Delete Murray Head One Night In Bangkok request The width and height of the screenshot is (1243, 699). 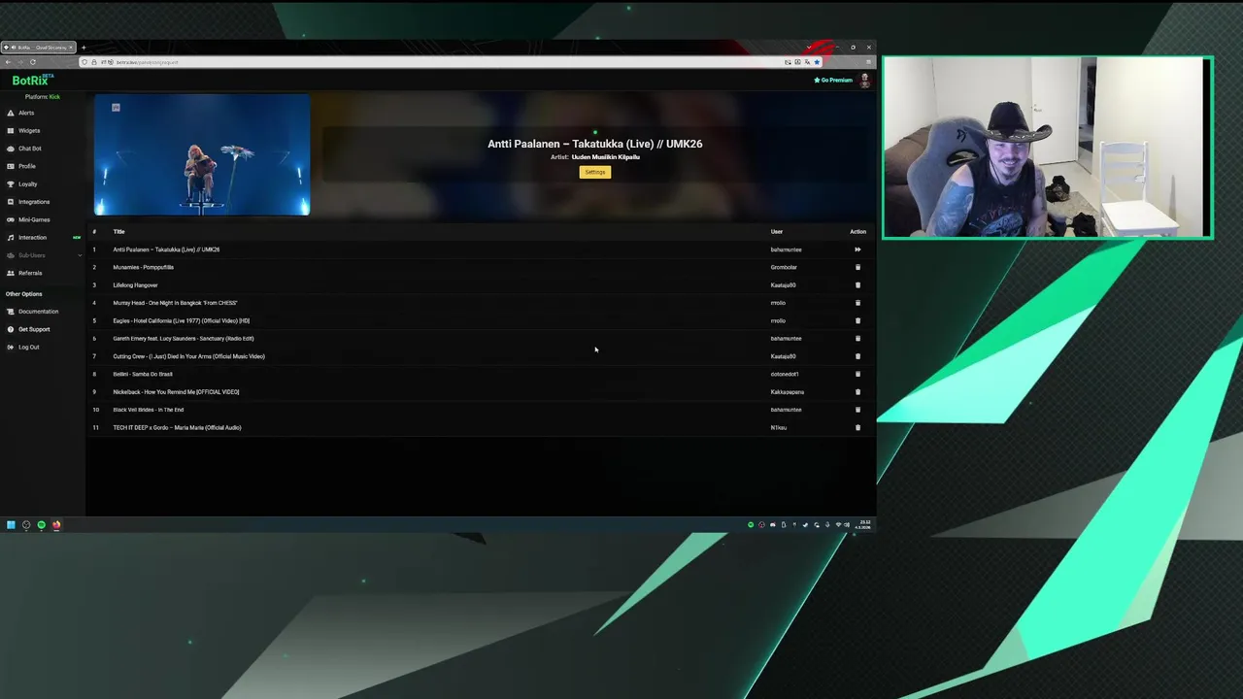857,303
